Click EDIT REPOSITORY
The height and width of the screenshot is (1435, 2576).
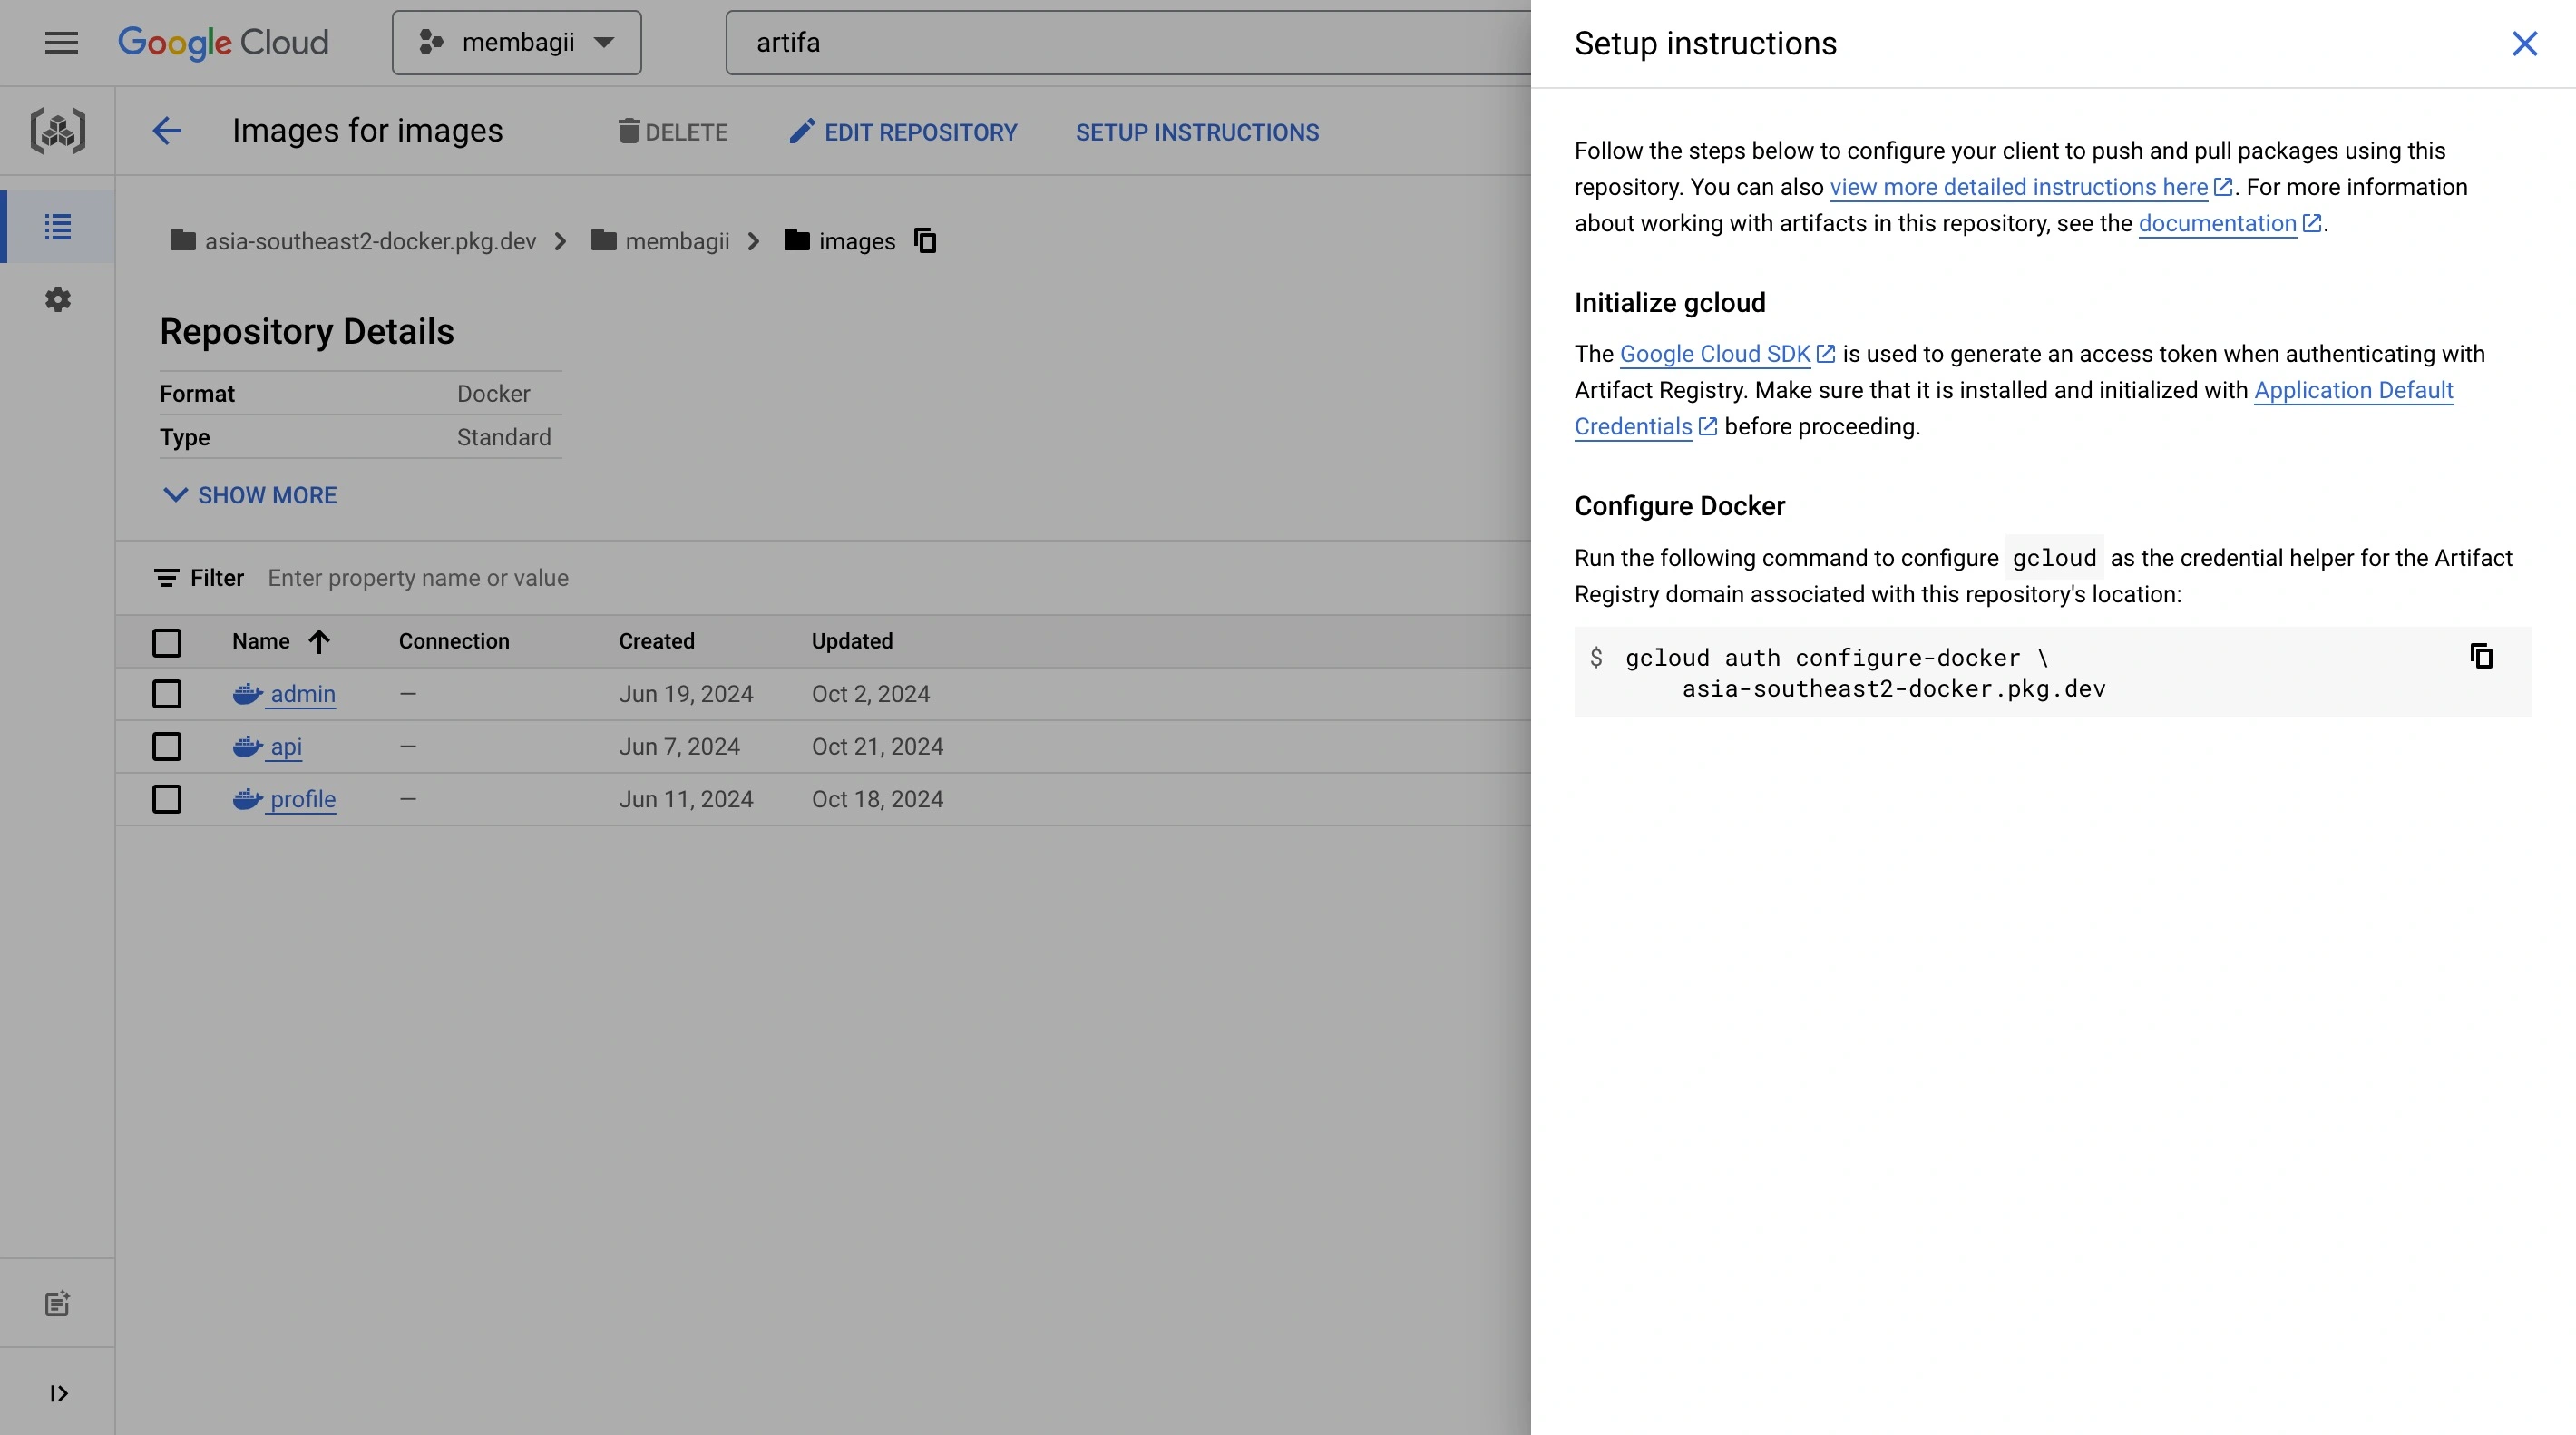(x=903, y=132)
